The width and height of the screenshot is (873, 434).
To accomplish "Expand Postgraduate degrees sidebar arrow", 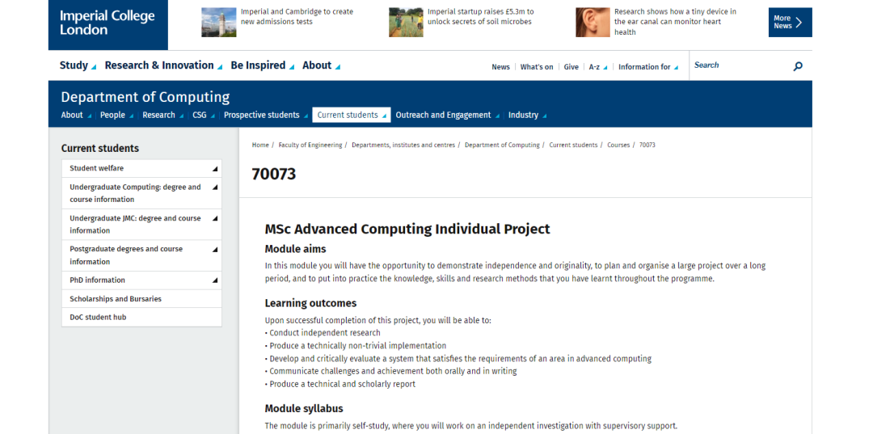I will pyautogui.click(x=215, y=249).
